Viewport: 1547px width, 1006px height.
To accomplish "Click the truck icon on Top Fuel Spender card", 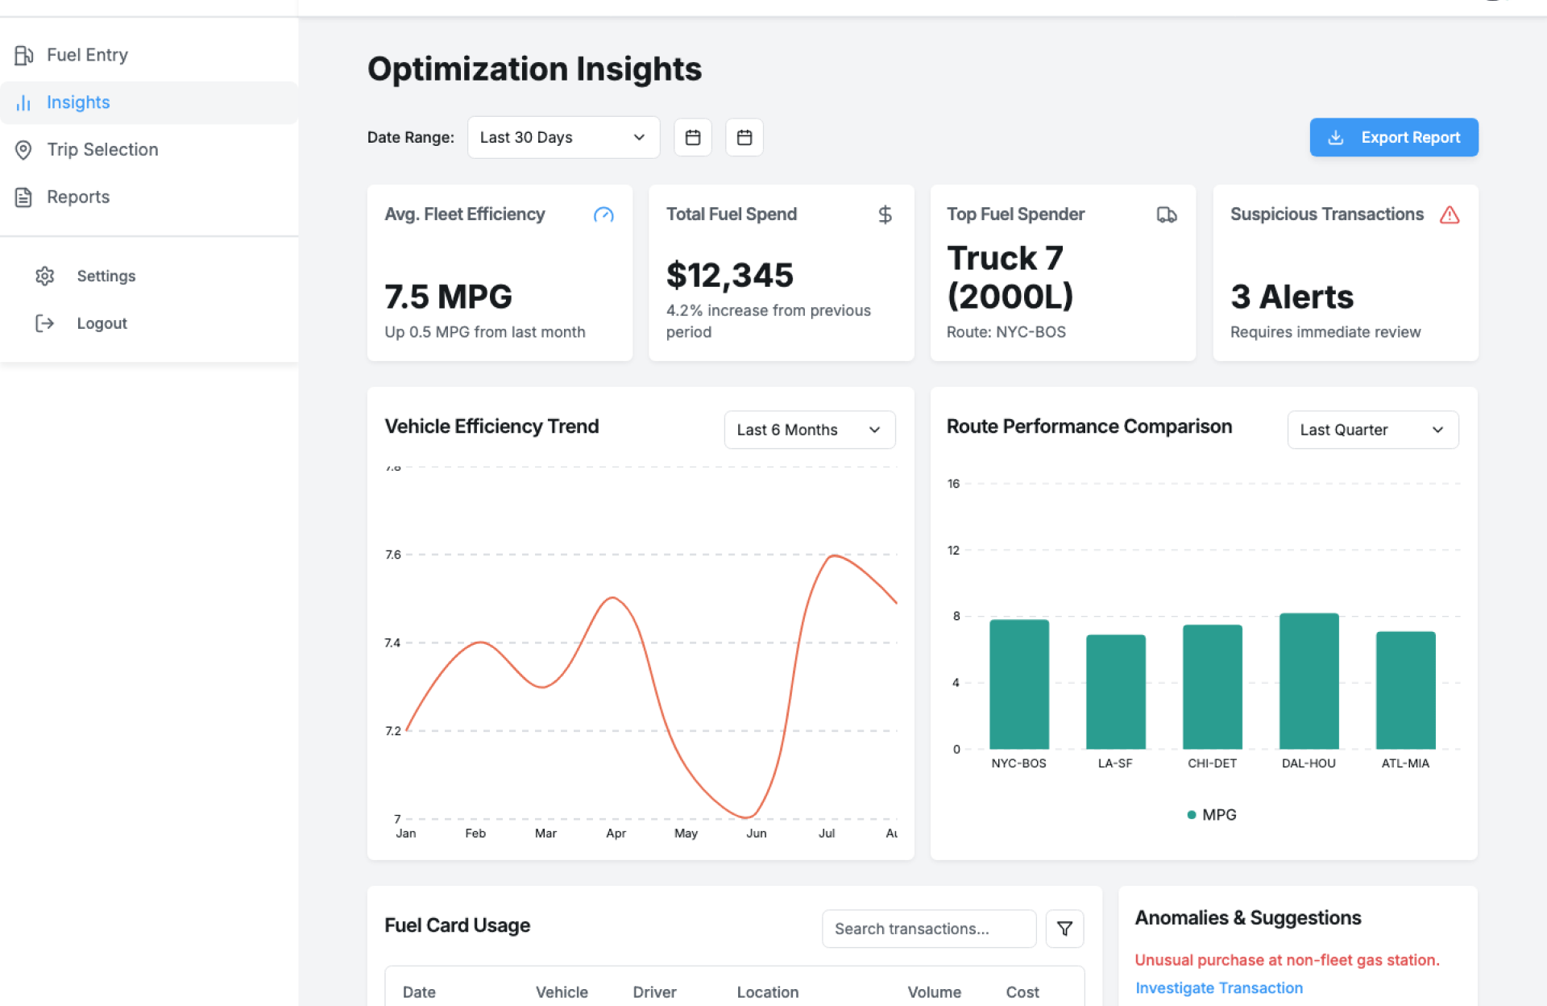I will point(1166,214).
